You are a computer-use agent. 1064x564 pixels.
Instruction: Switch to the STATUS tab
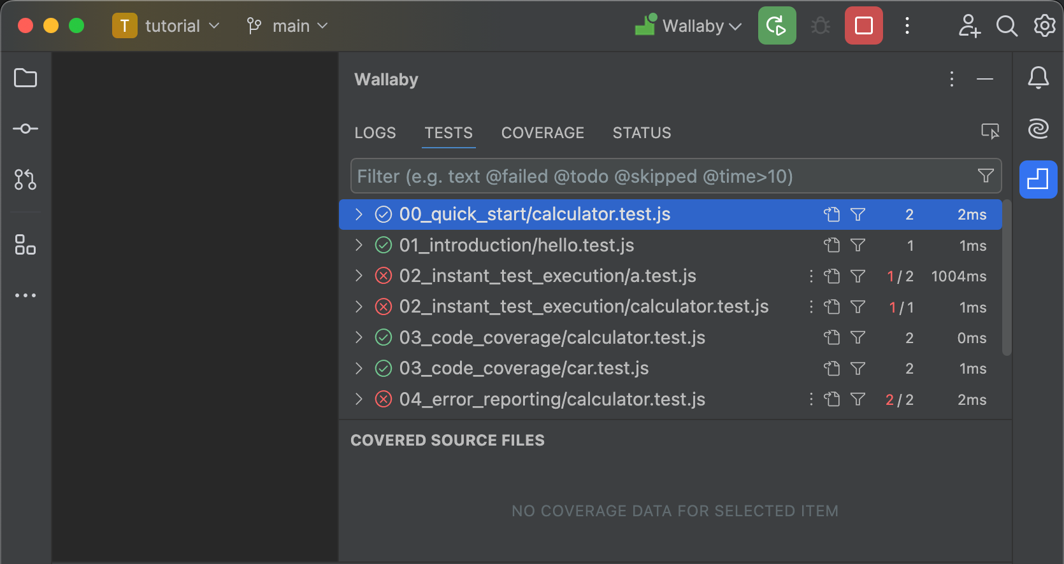point(642,132)
